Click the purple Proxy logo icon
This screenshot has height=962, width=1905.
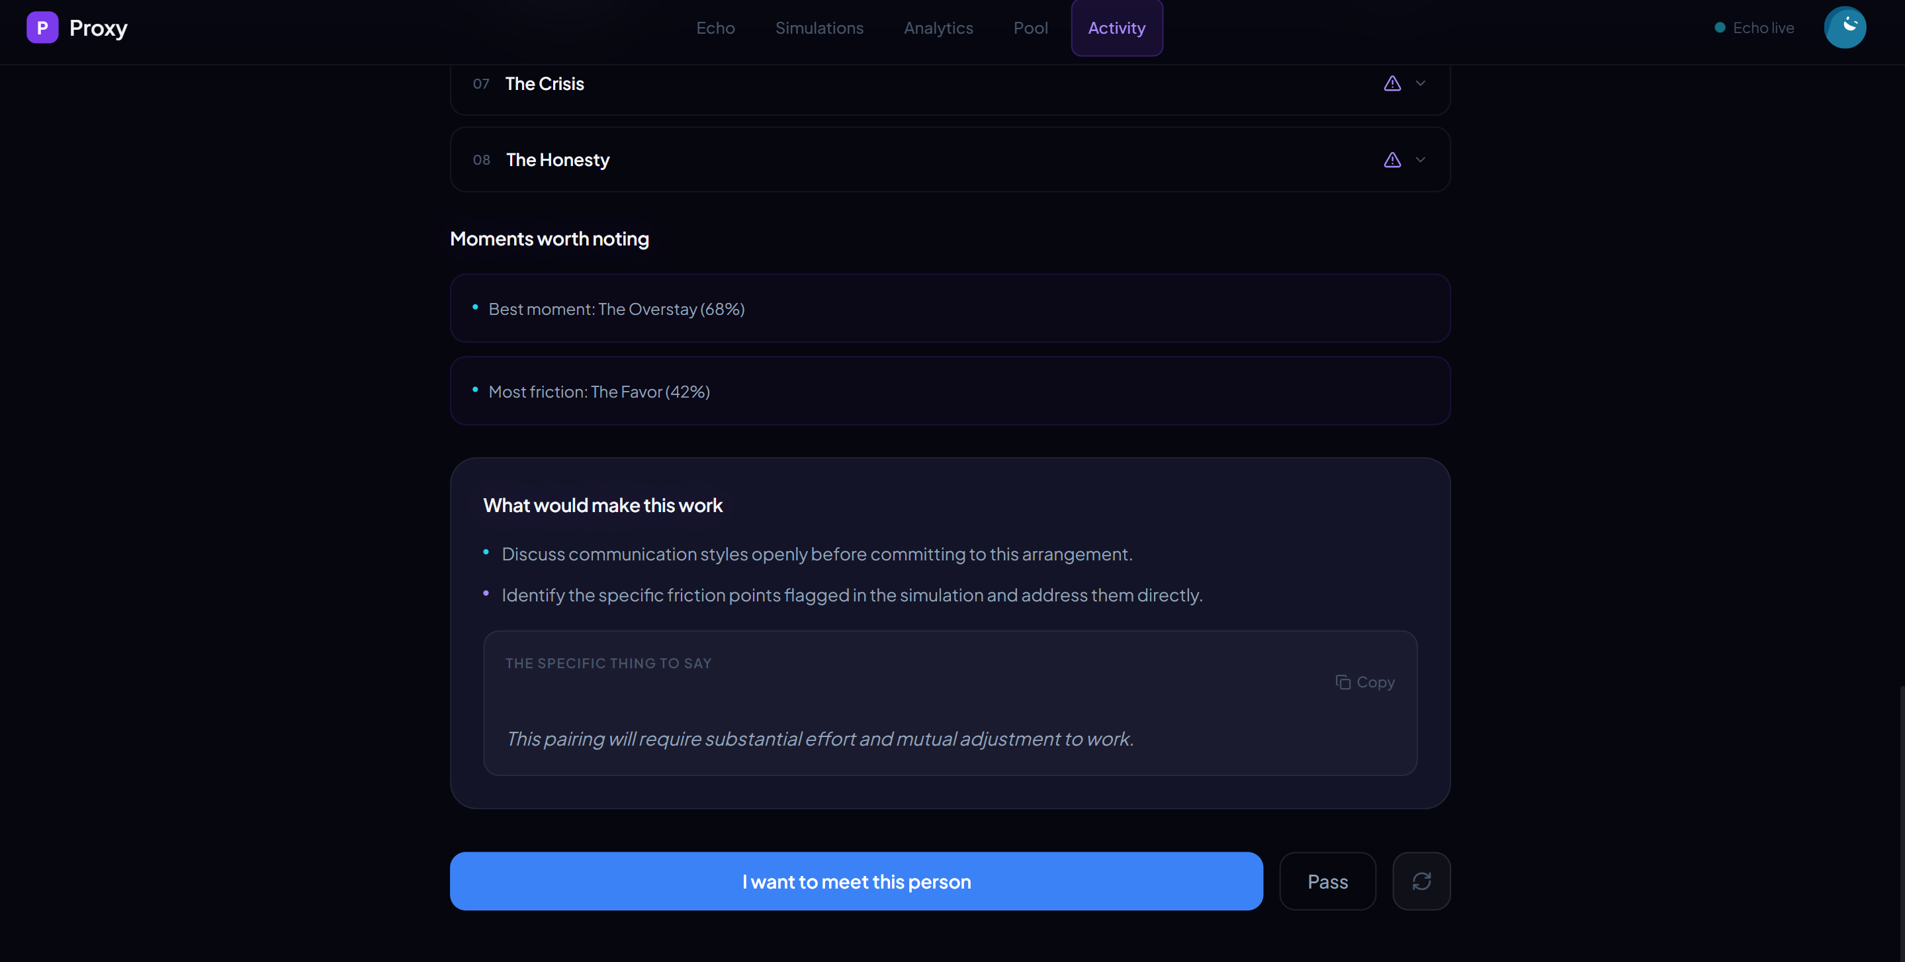point(42,27)
